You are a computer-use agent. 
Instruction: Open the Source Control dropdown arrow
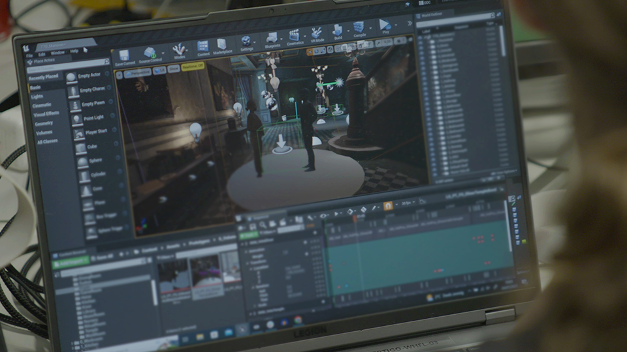[x=163, y=52]
